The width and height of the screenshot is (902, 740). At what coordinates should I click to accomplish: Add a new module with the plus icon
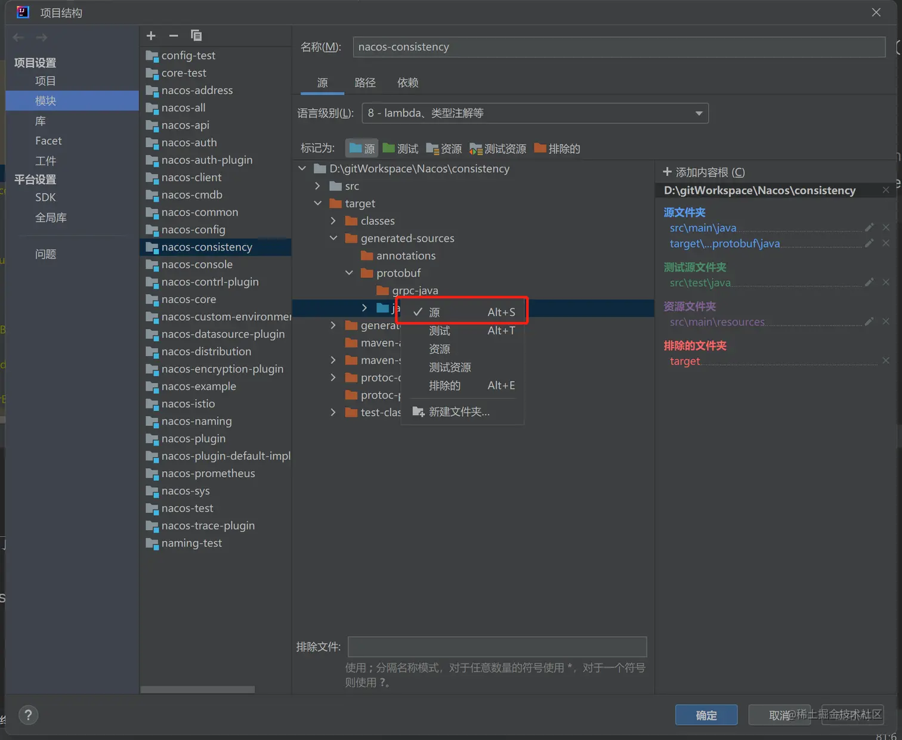point(151,36)
